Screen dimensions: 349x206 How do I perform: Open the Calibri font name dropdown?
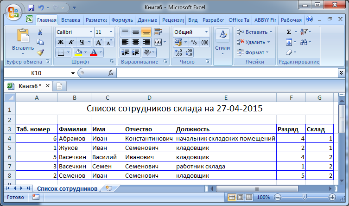(91, 32)
